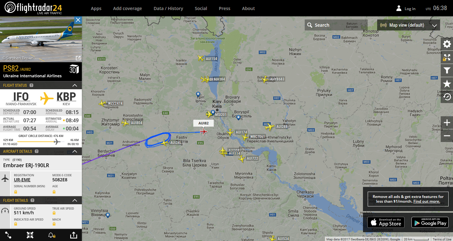453x241 pixels.
Task: Click the map settings gear icon
Action: [x=447, y=44]
